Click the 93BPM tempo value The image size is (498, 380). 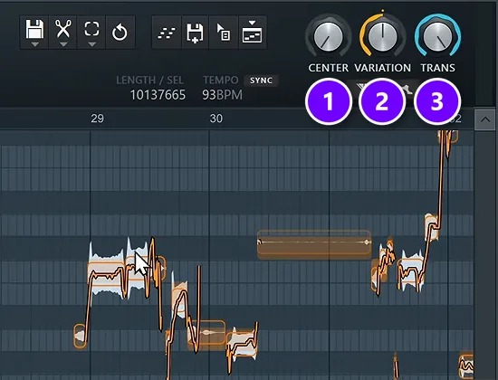[223, 95]
